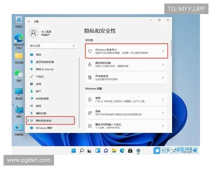
Task: Open 墨迹书写和键入个性化 settings
Action: (x=125, y=125)
